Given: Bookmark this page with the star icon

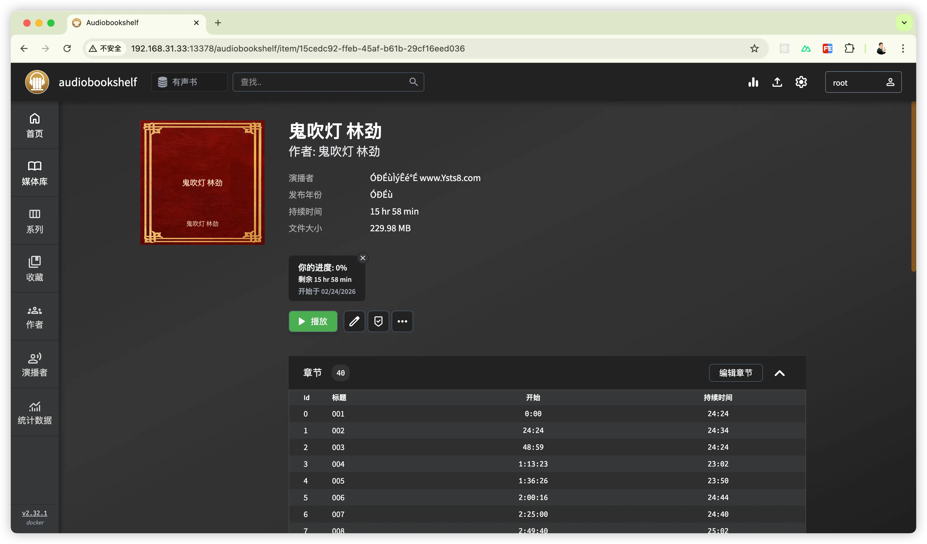Looking at the screenshot, I should click(x=755, y=48).
